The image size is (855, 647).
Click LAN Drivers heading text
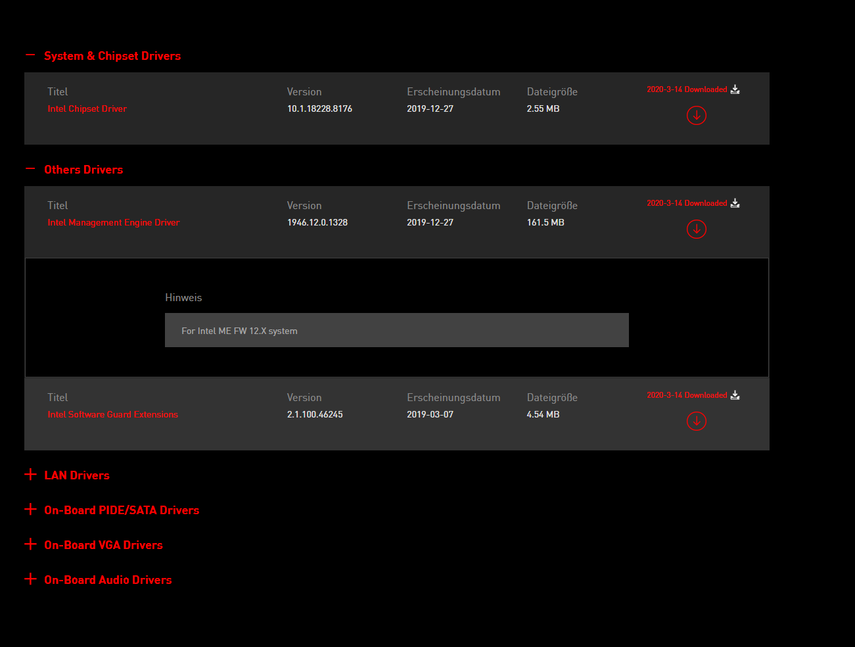point(77,475)
